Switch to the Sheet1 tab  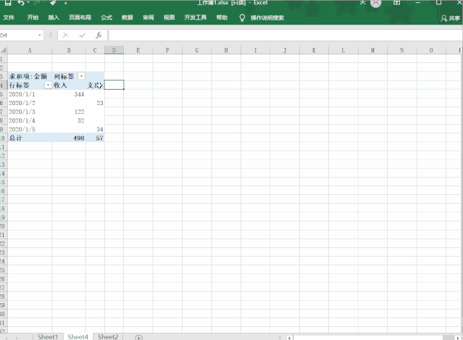48,337
